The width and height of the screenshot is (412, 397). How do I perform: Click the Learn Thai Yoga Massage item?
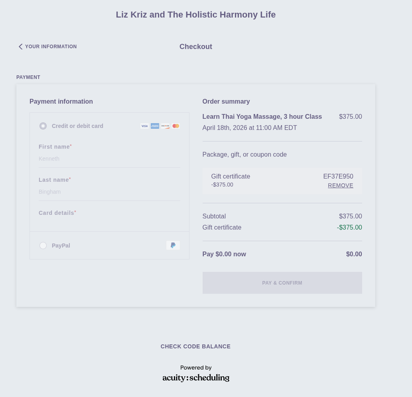tap(262, 117)
